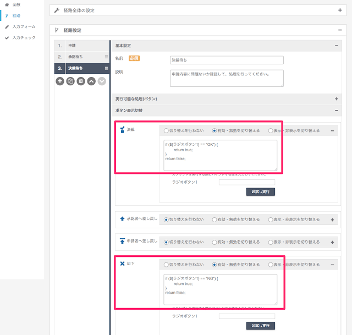Select 有効・無効を切り替える for 申請者へ差し戻し

point(215,242)
